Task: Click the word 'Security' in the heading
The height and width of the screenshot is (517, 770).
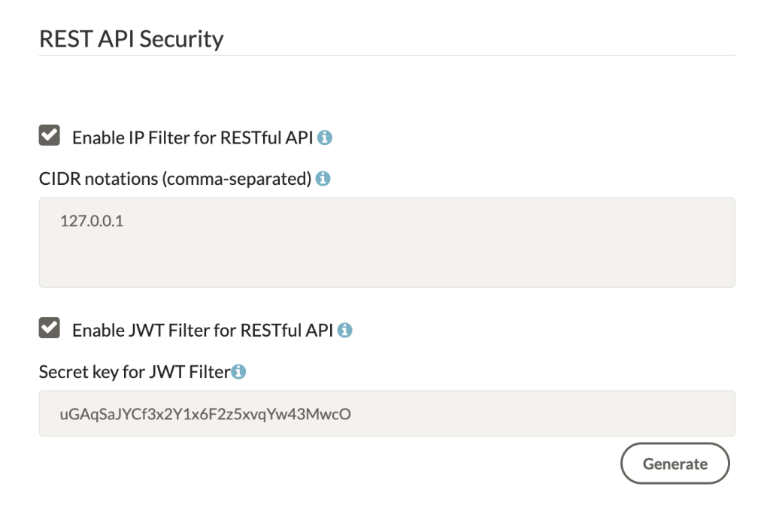Action: tap(182, 39)
